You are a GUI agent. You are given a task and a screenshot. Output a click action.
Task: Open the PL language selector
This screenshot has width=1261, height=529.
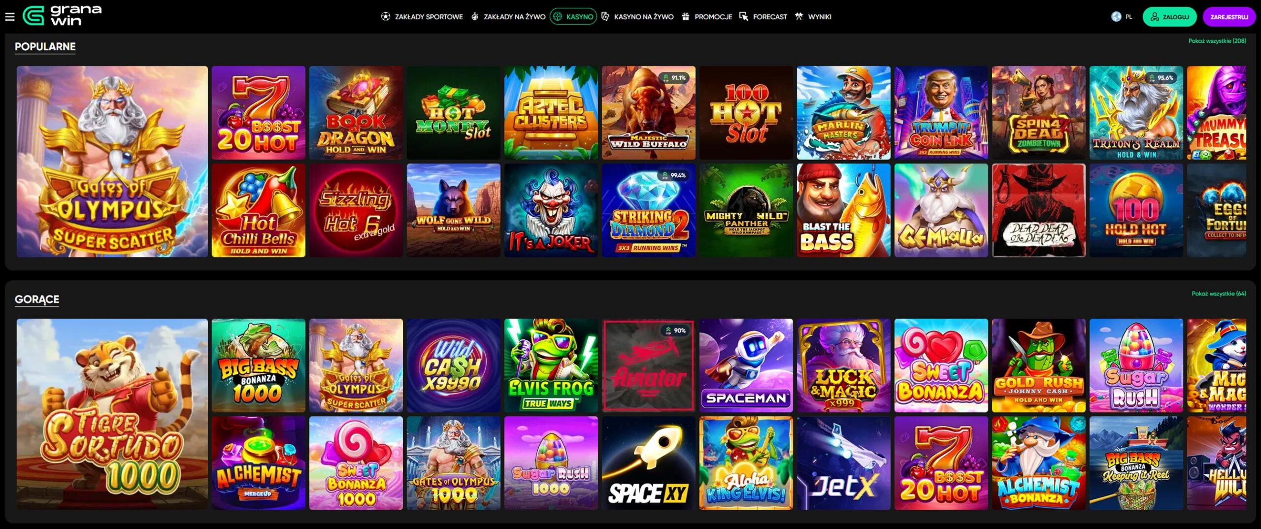(1122, 17)
